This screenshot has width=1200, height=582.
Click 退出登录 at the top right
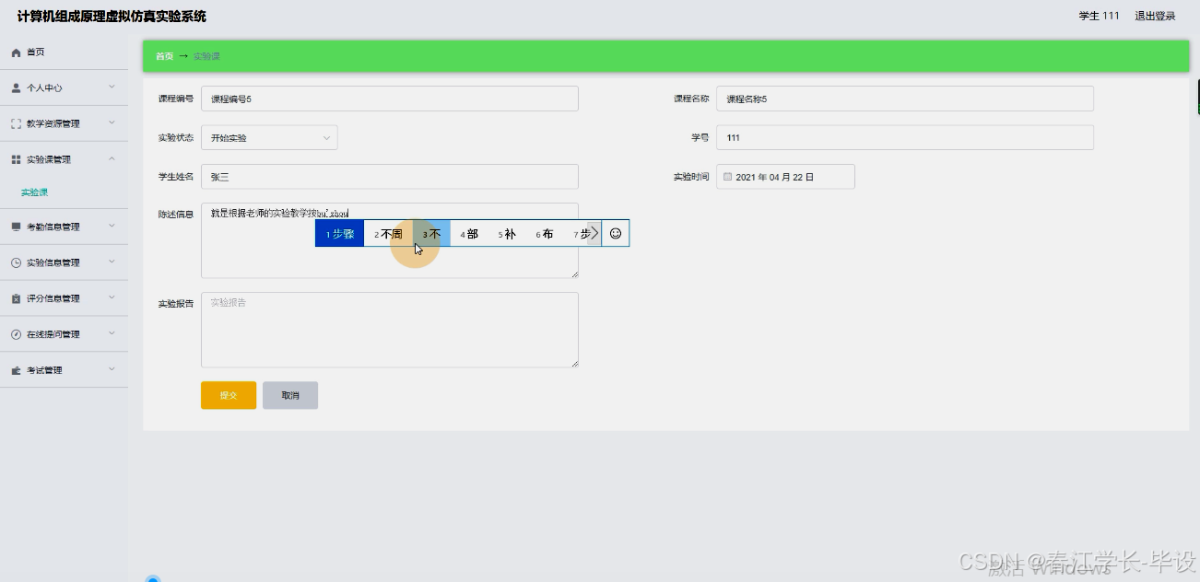point(1153,16)
